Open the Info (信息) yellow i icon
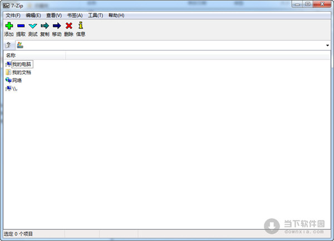 [x=81, y=26]
